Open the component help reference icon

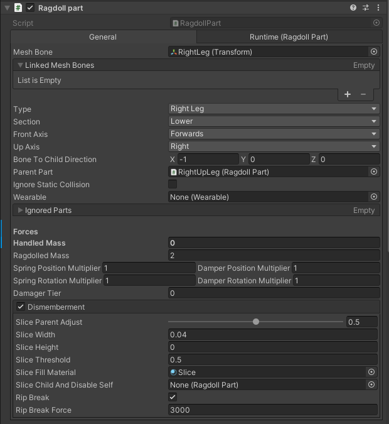pyautogui.click(x=353, y=8)
